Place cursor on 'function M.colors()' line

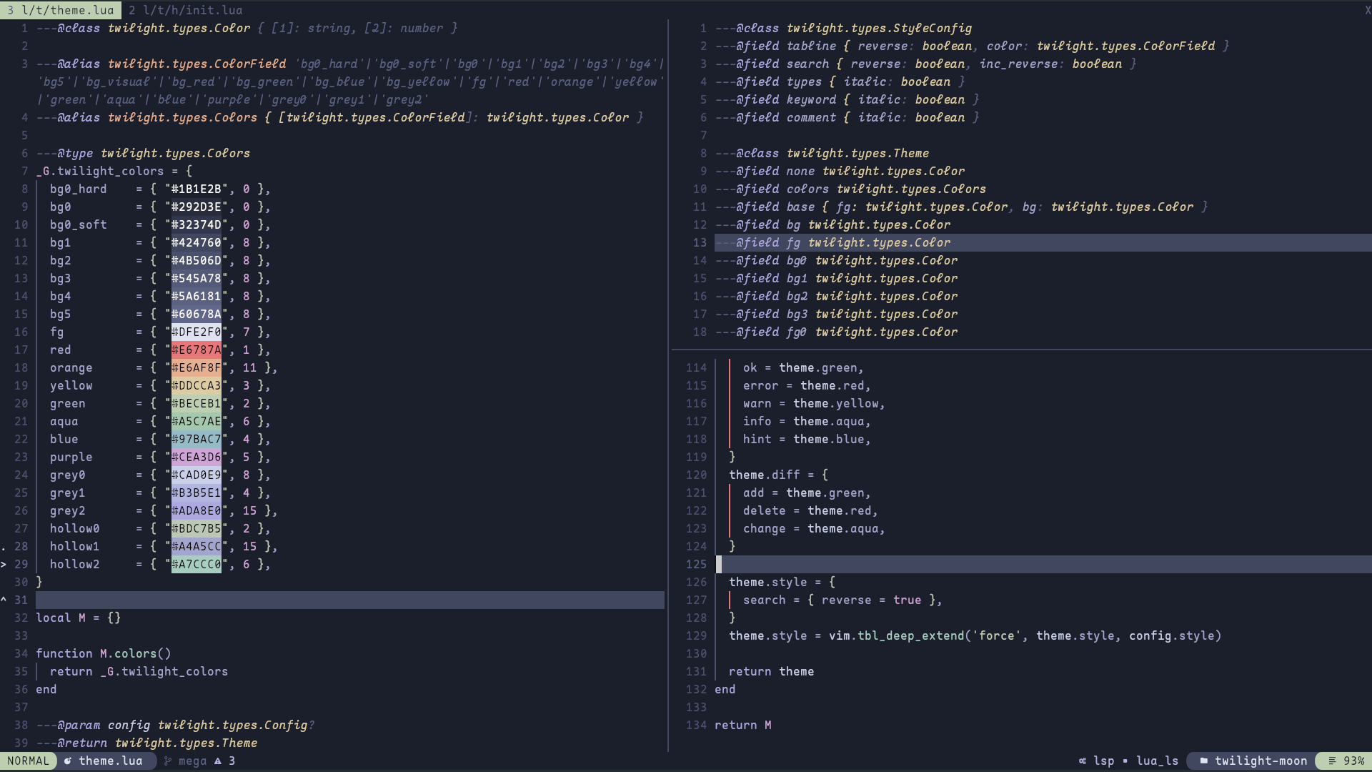coord(104,653)
